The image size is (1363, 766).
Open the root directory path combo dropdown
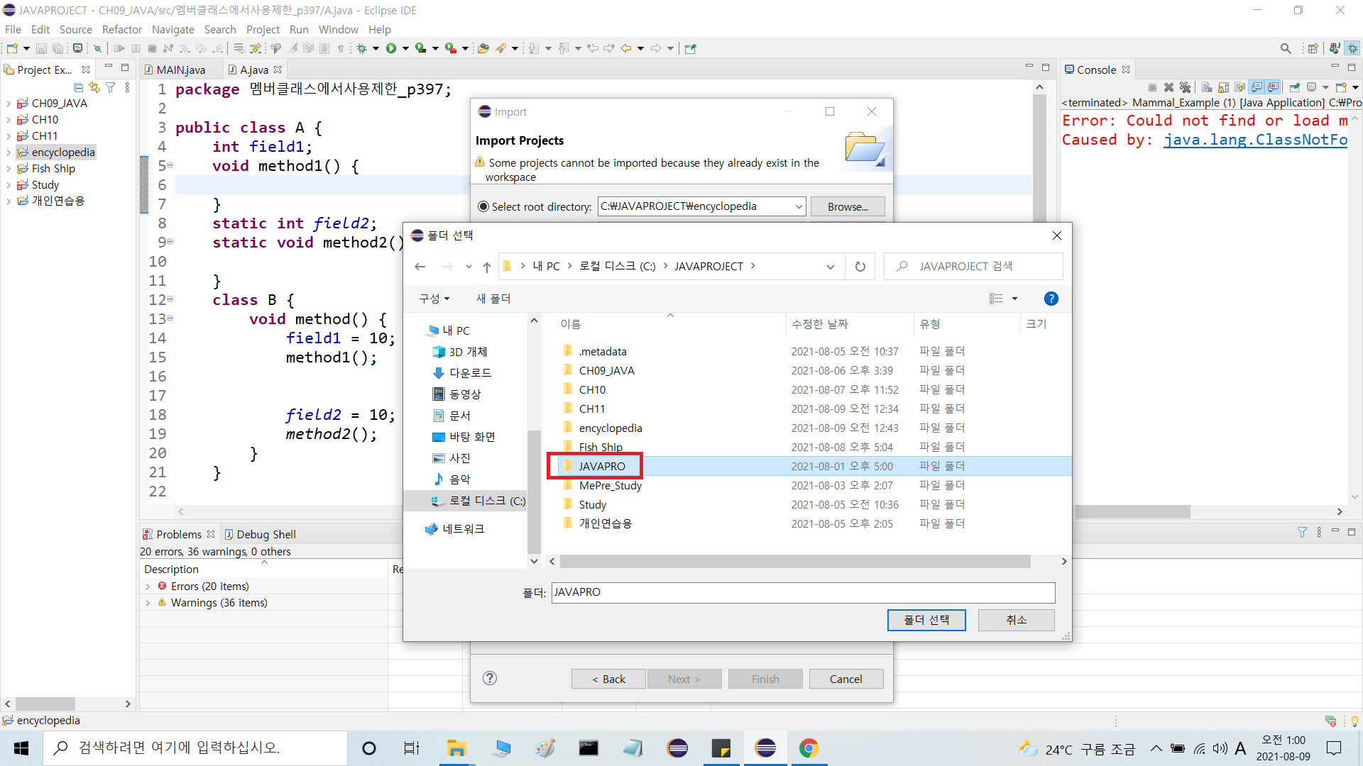click(x=799, y=206)
